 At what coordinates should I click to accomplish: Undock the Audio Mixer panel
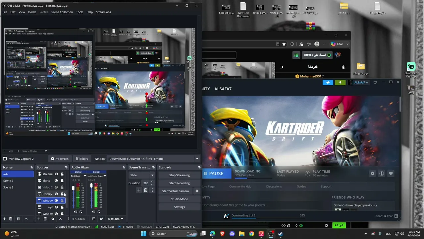[x=124, y=167]
